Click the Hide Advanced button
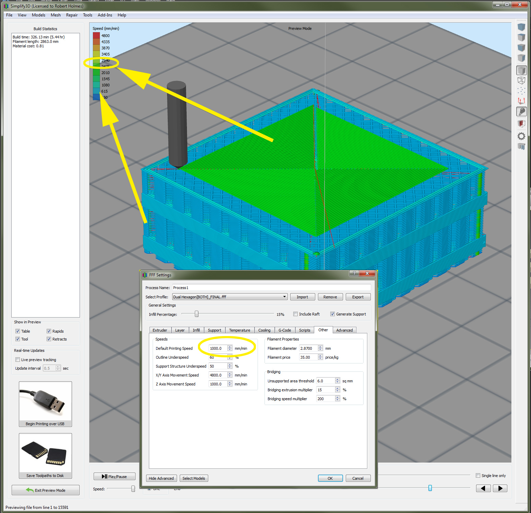531x513 pixels. click(161, 478)
